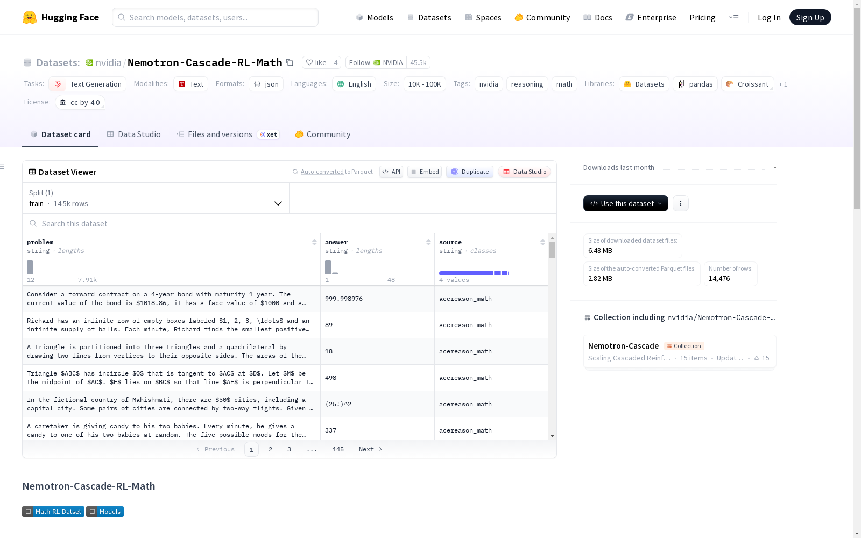861x538 pixels.
Task: Click the answer cell "(25!)^2"
Action: (338, 404)
